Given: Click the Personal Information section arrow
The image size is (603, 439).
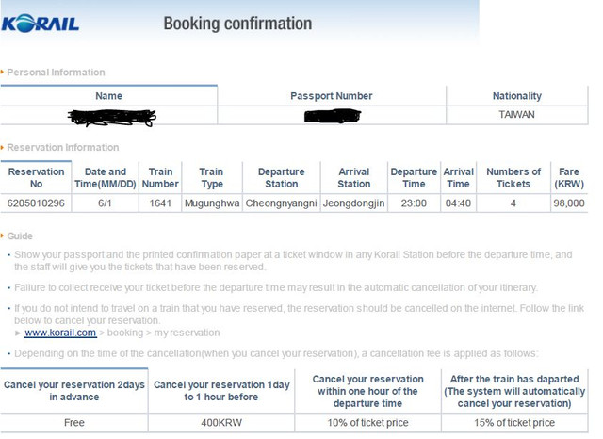Looking at the screenshot, I should coord(2,73).
